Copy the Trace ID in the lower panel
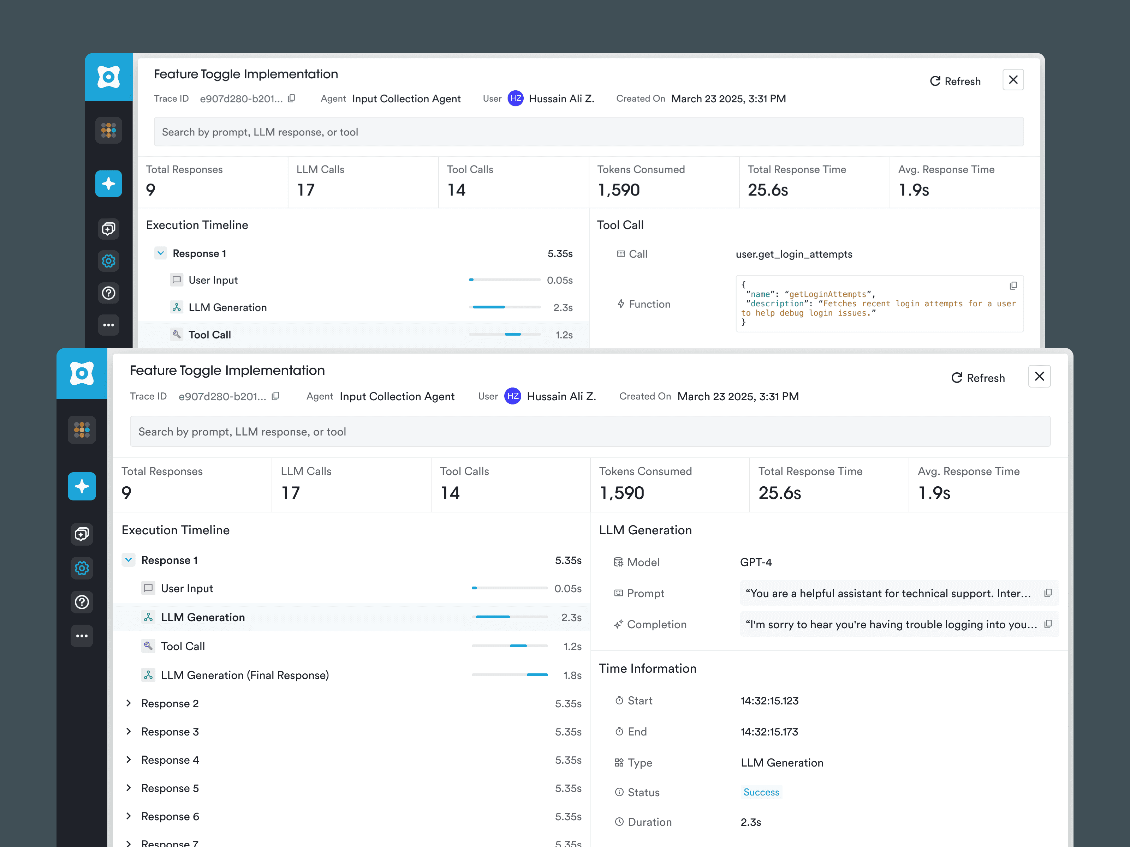Viewport: 1130px width, 847px height. pyautogui.click(x=276, y=396)
